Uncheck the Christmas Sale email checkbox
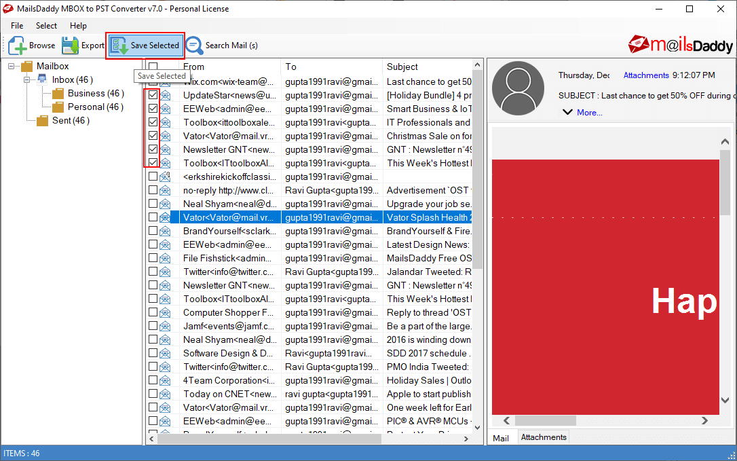This screenshot has width=737, height=461. click(153, 136)
